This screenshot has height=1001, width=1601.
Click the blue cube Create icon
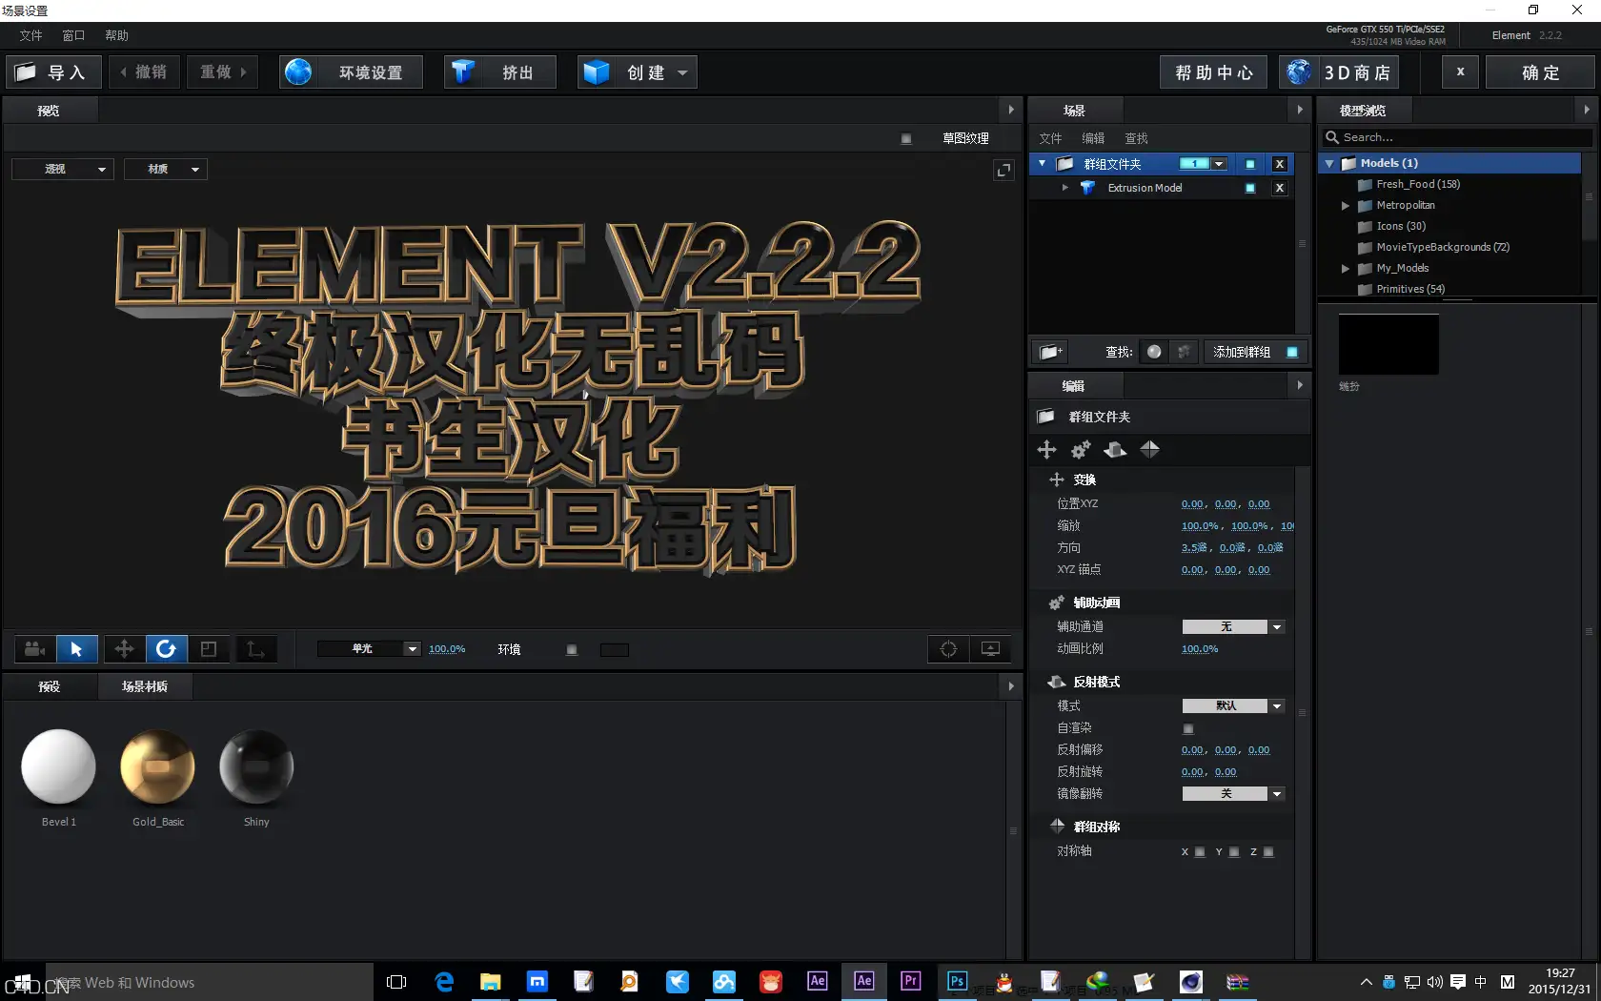pyautogui.click(x=597, y=72)
